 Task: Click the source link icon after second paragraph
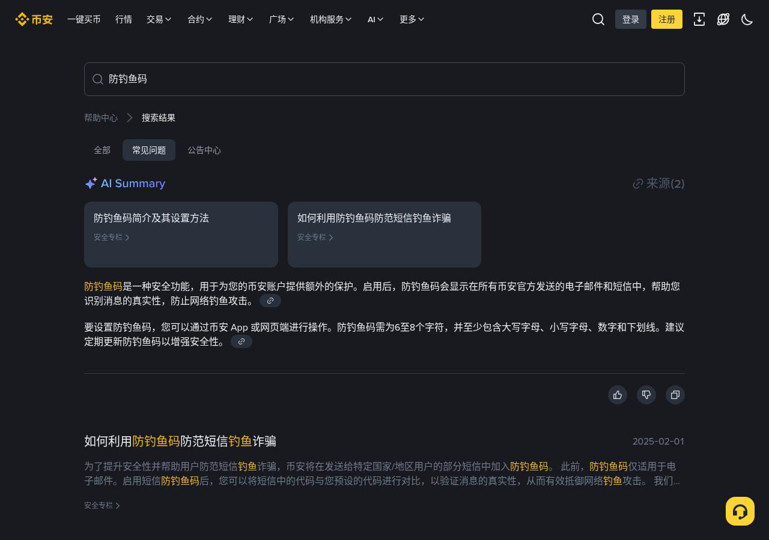tap(242, 341)
